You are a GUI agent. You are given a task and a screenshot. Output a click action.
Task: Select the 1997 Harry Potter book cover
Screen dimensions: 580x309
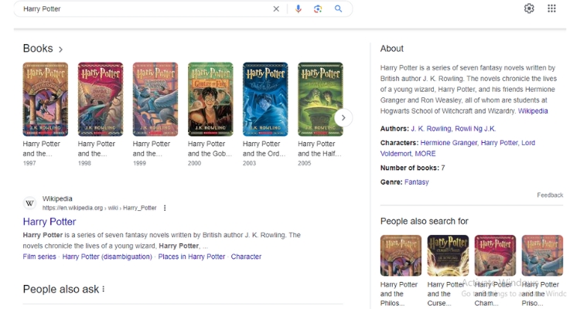(x=45, y=99)
